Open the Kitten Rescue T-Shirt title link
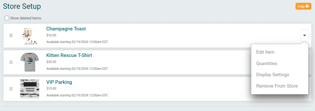 tap(69, 55)
